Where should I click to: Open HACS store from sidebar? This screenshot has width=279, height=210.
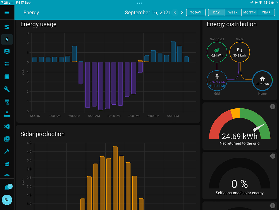tap(7, 102)
